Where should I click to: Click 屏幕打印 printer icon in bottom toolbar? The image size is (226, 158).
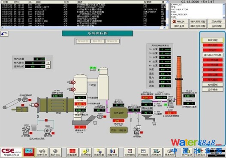point(170,152)
